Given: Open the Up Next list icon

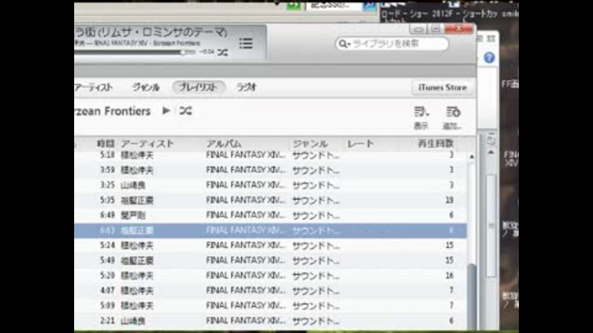Looking at the screenshot, I should 246,43.
